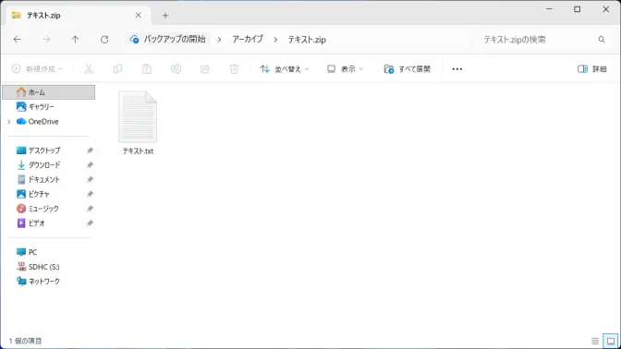621x349 pixels.
Task: Click the cut scissors icon
Action: pyautogui.click(x=89, y=69)
